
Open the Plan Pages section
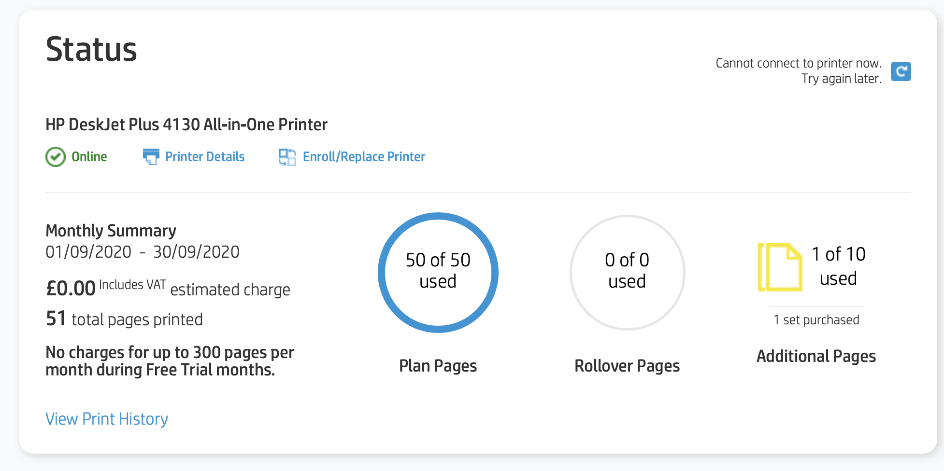point(437,366)
